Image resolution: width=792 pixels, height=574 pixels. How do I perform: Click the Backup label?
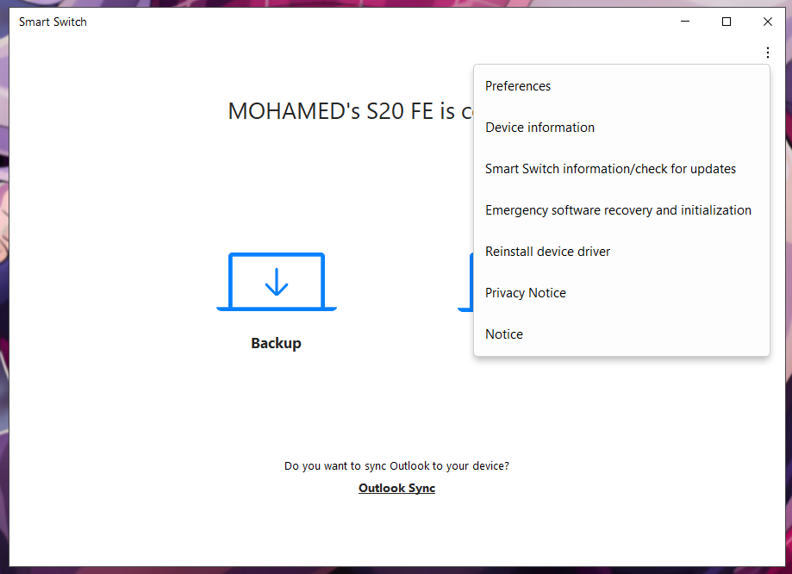point(276,344)
